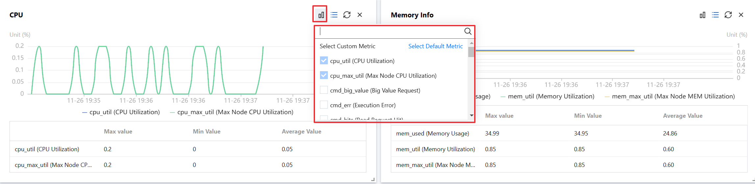Enable cmd_big_value (Big Value Request) metric
This screenshot has width=755, height=184.
coord(324,90)
